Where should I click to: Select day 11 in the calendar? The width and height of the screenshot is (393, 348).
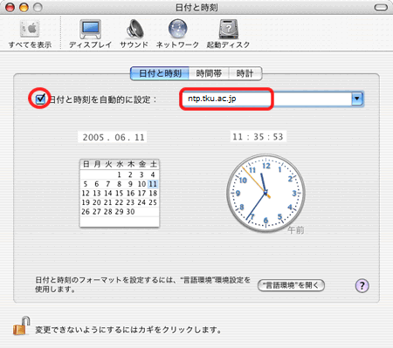pyautogui.click(x=153, y=184)
